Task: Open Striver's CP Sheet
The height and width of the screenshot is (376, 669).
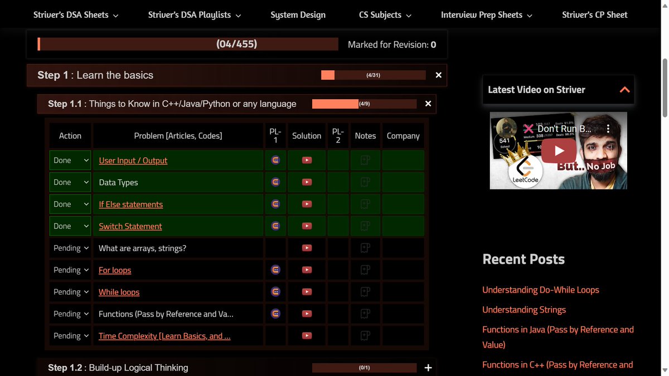Action: (x=595, y=15)
